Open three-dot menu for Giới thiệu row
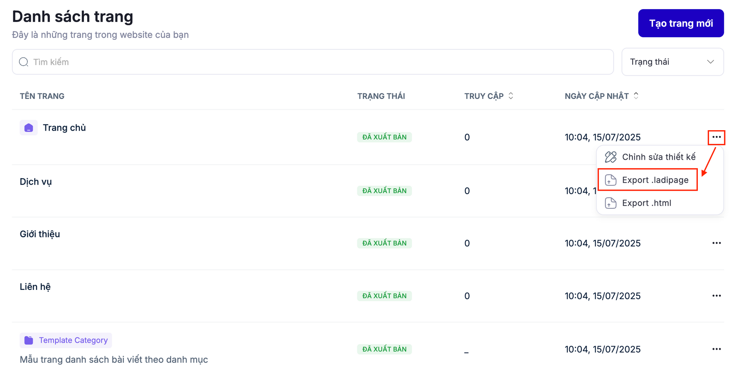The image size is (737, 373). tap(716, 243)
